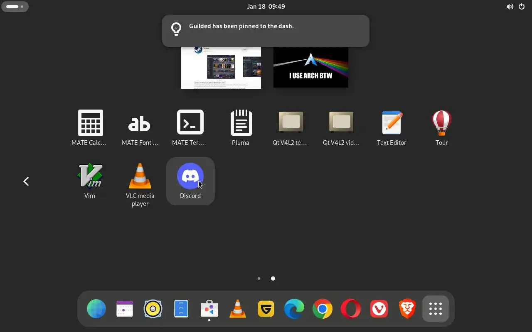Open the date and time menu
The image size is (532, 332).
[x=266, y=7]
